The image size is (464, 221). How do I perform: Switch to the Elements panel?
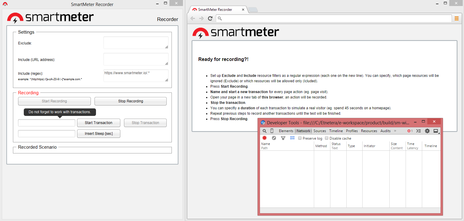click(286, 131)
